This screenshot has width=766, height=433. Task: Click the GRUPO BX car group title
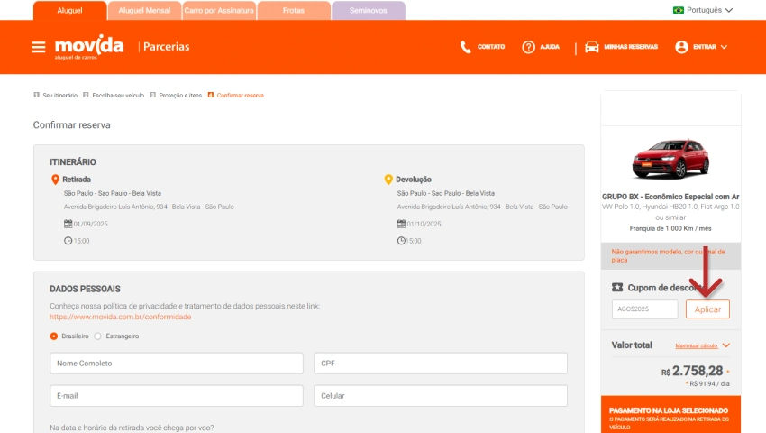click(x=670, y=197)
